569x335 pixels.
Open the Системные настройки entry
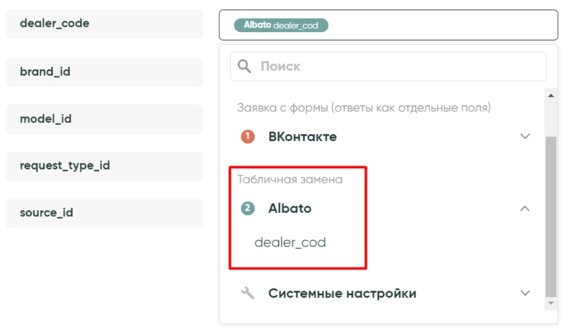pyautogui.click(x=342, y=293)
